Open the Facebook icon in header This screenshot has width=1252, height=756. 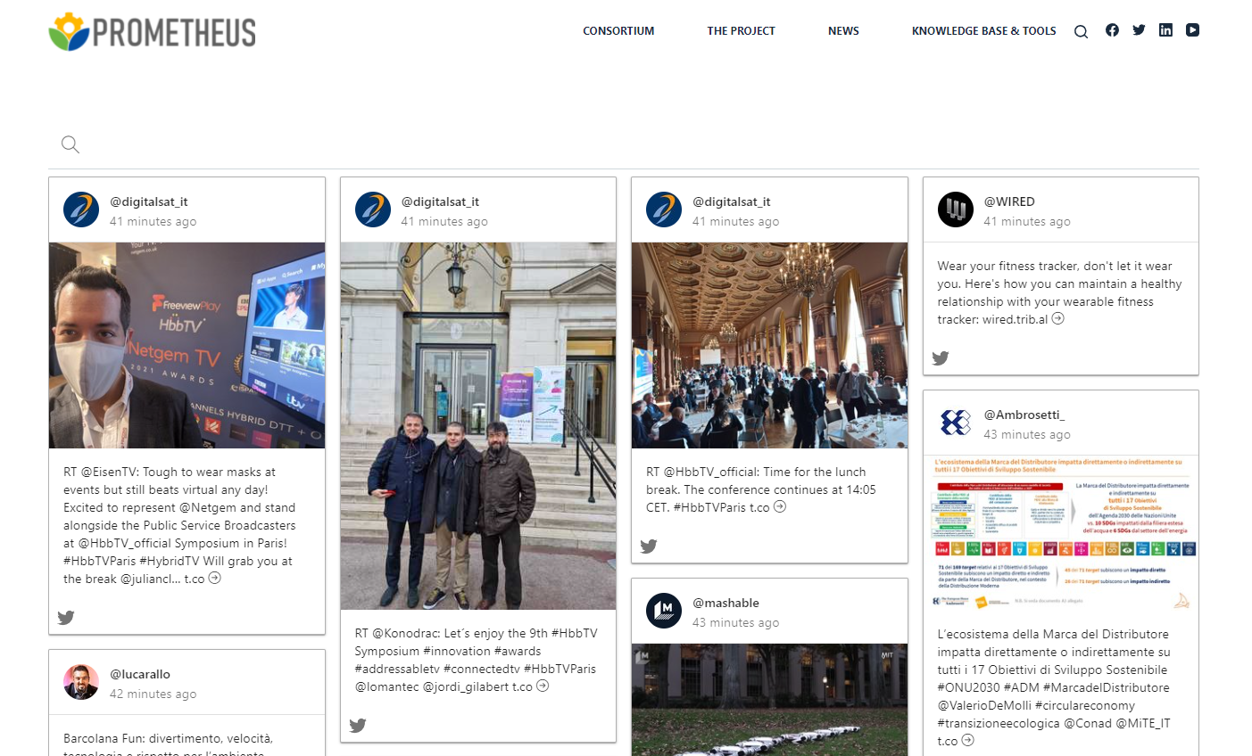pos(1112,30)
